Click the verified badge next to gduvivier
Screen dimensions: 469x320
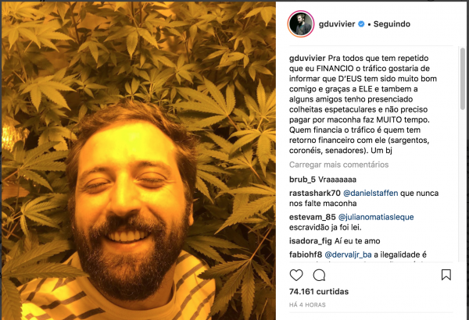coord(361,24)
